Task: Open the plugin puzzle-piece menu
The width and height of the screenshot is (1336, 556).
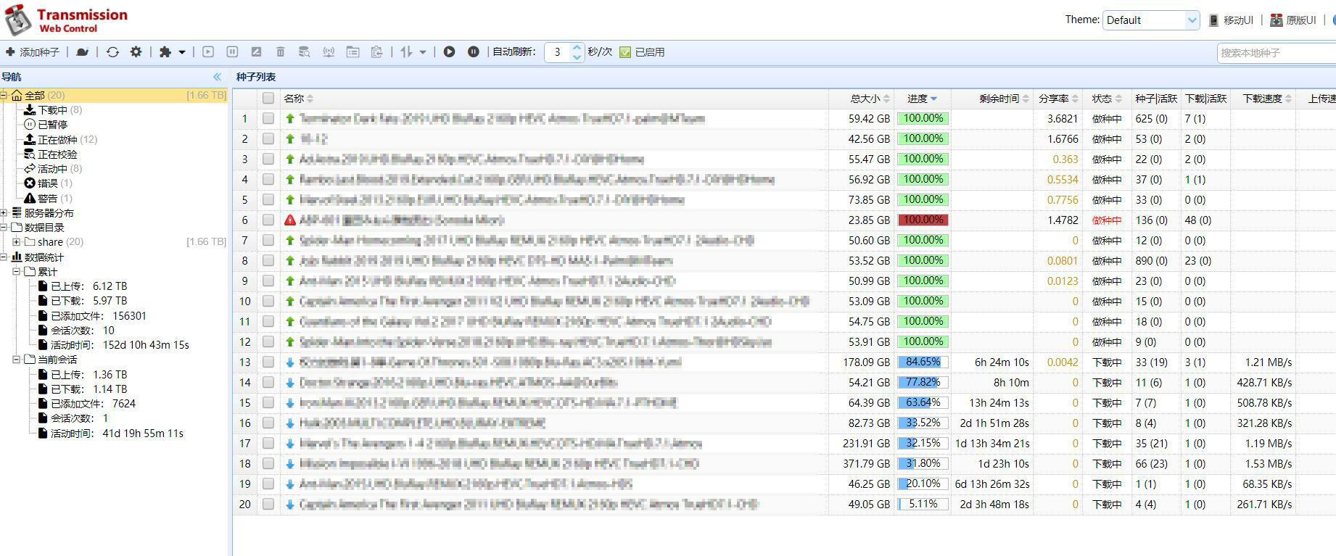Action: pyautogui.click(x=171, y=52)
